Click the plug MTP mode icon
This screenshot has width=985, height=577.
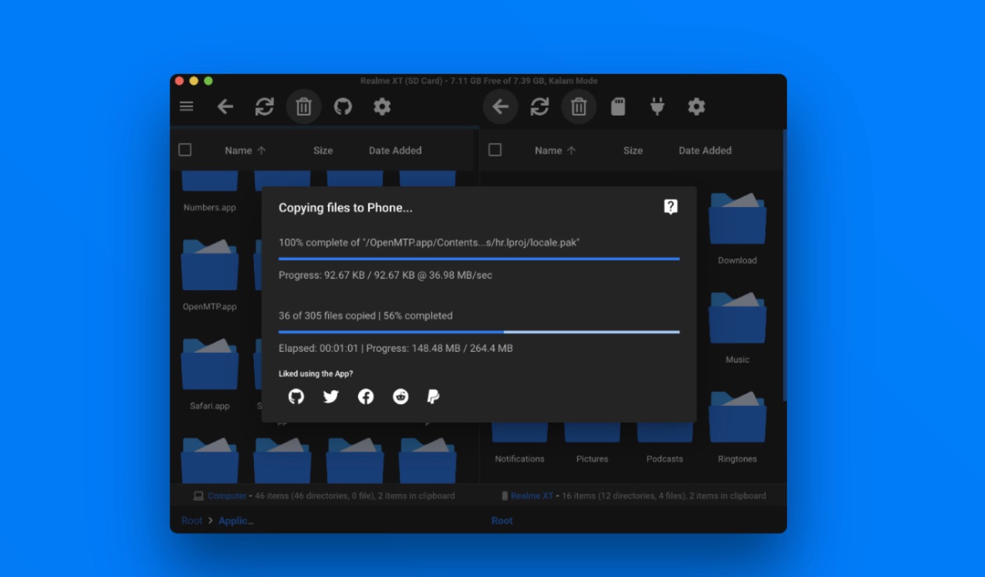click(x=657, y=106)
